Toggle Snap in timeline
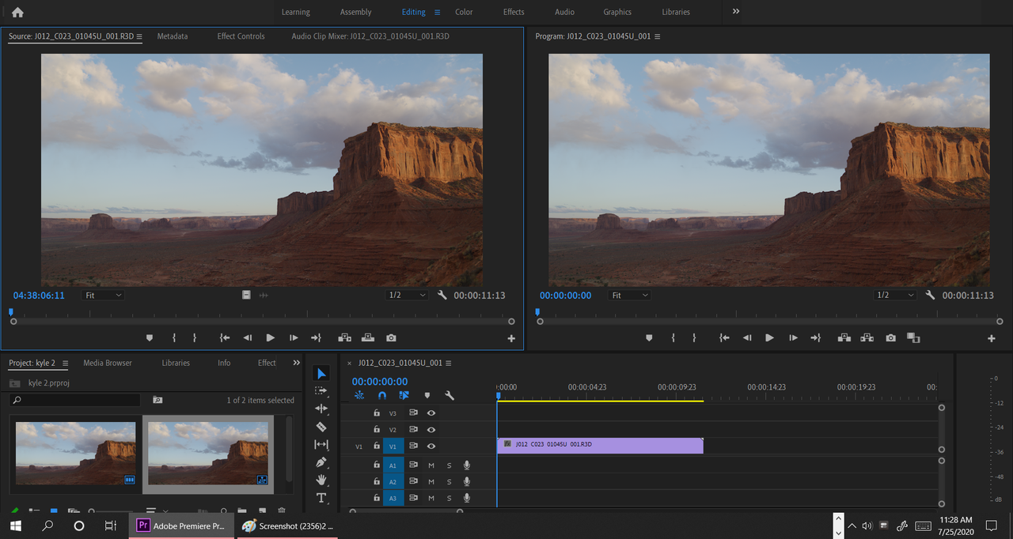Screen dimensions: 1013x539 [x=382, y=395]
